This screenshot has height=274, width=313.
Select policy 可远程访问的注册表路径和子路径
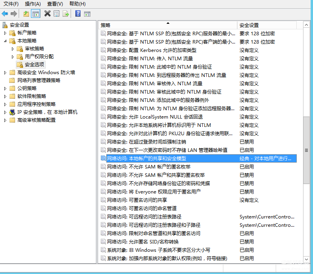[154, 225]
